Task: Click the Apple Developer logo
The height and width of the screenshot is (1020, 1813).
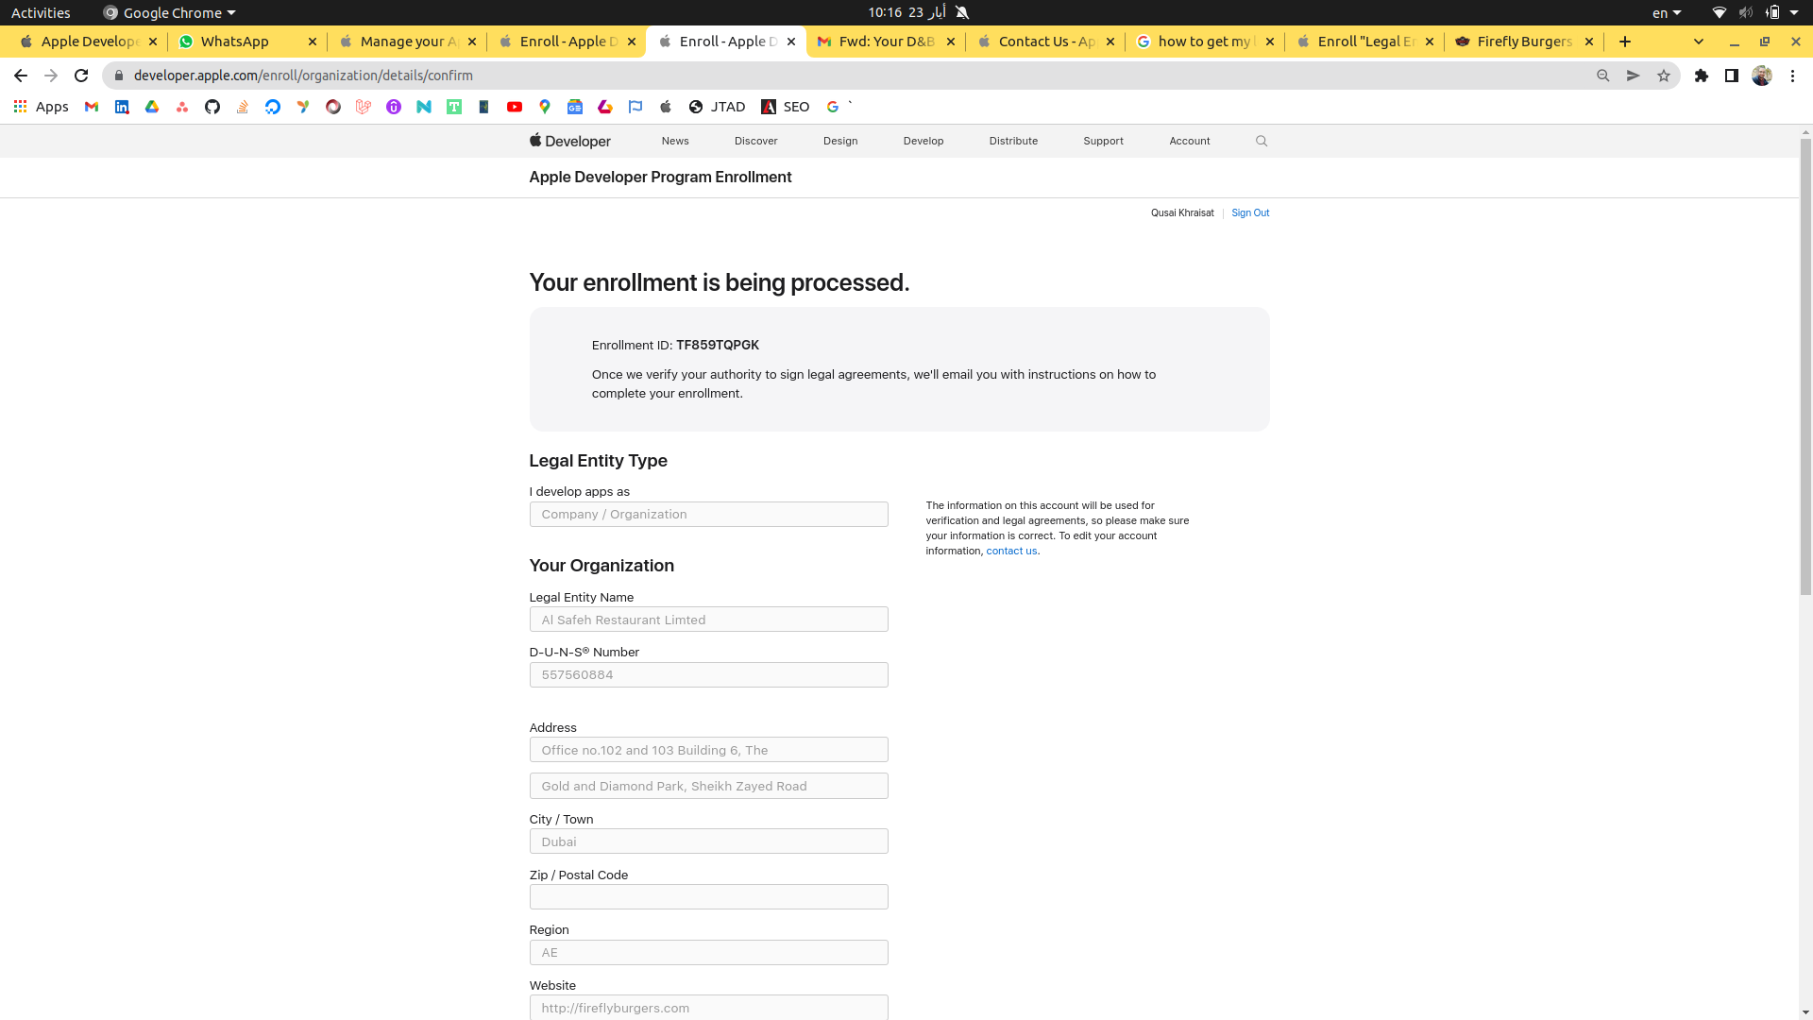Action: [x=570, y=141]
